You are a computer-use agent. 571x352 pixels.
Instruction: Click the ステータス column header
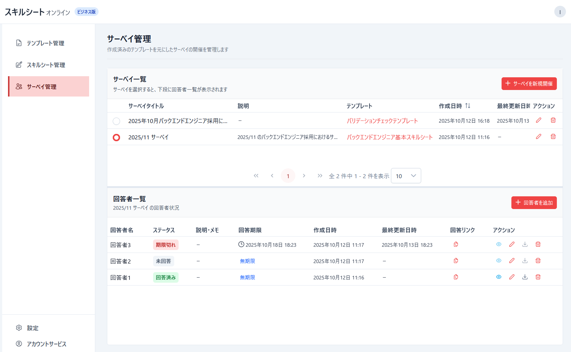(164, 230)
